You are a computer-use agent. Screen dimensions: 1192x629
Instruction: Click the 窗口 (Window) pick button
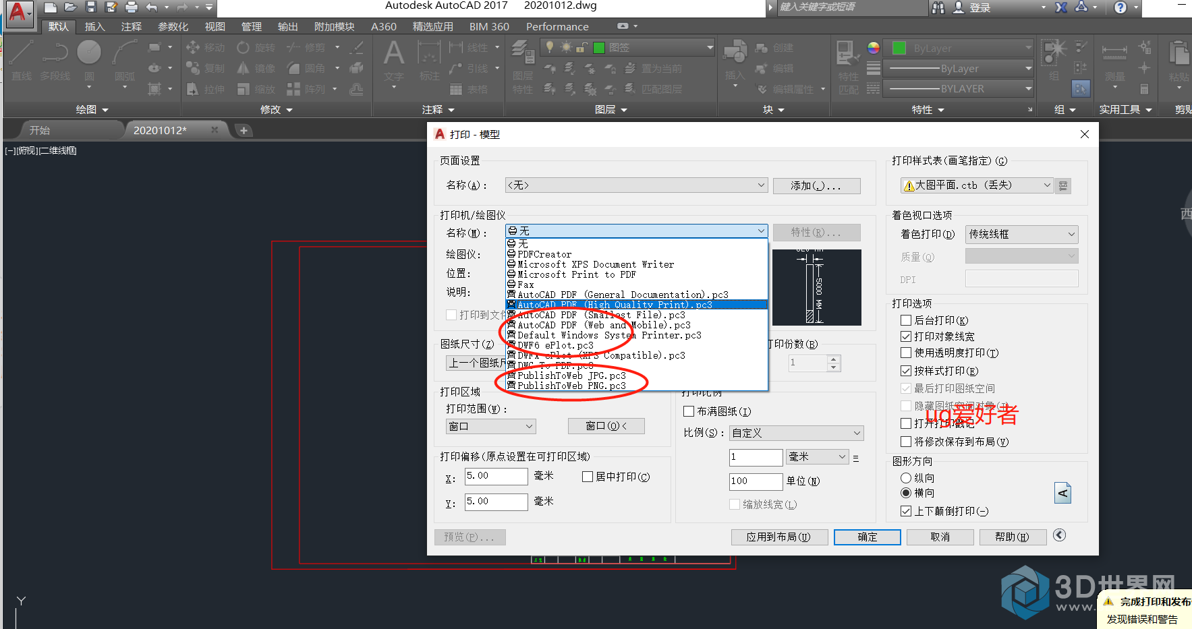click(606, 426)
